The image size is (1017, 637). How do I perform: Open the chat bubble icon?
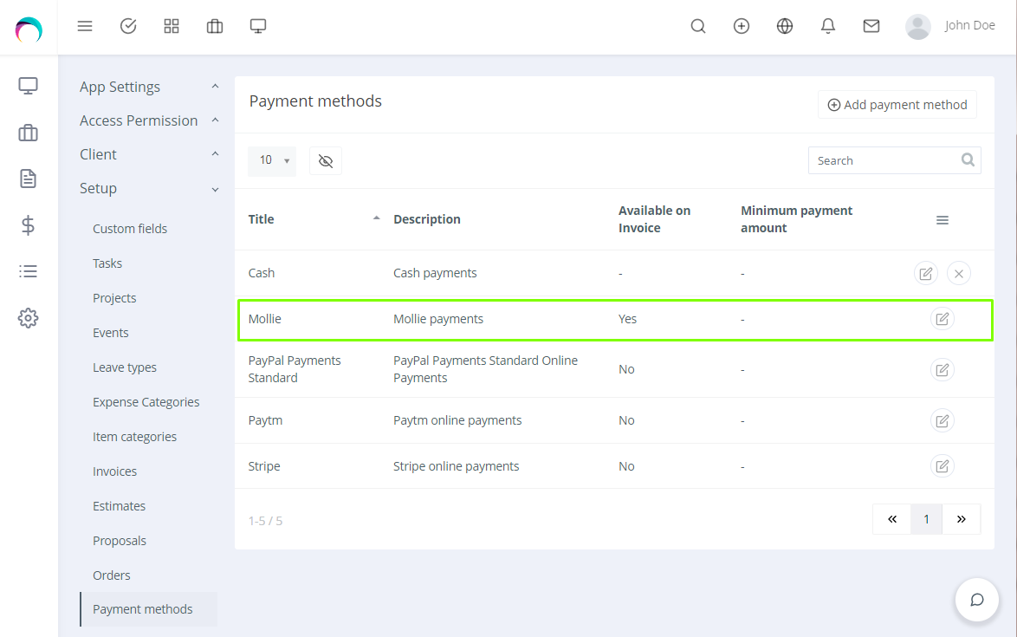(977, 600)
